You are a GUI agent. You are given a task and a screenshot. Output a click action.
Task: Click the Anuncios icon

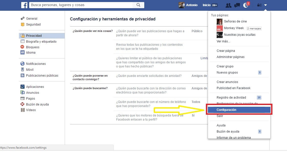click(23, 92)
